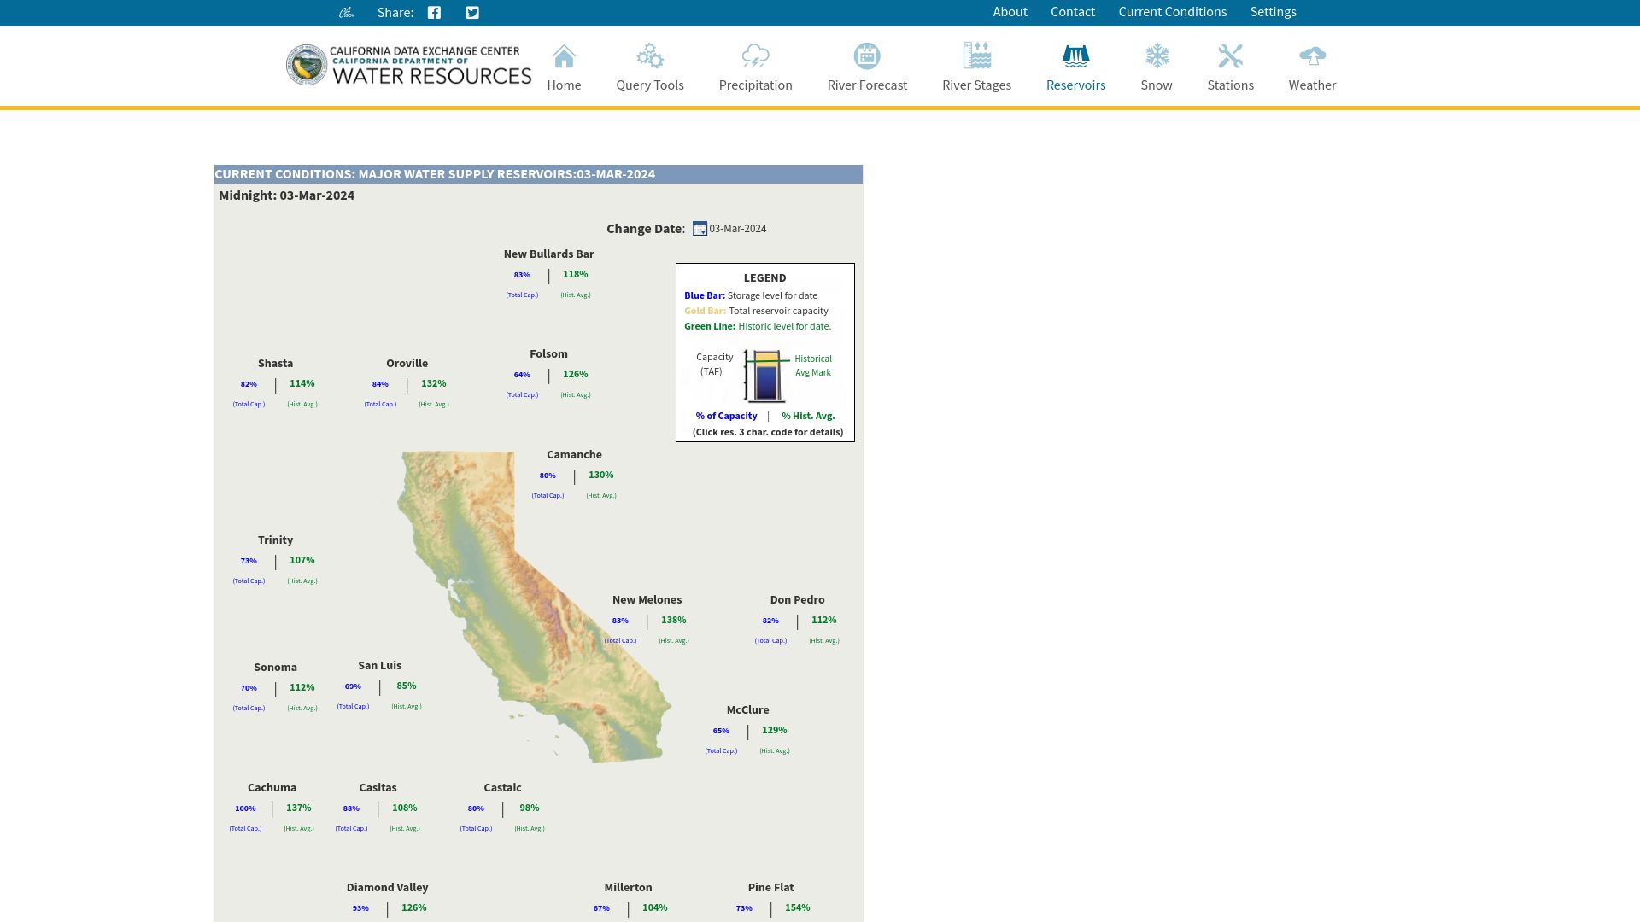Open Weather cloud icon
The height and width of the screenshot is (922, 1640).
coord(1313,56)
